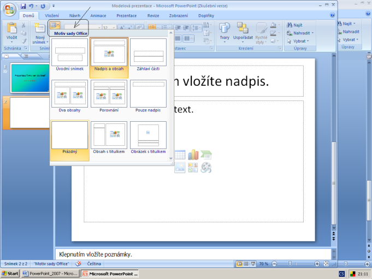
Task: Start the Slide Show view
Action: pos(253,264)
